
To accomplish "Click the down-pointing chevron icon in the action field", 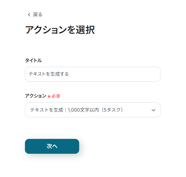I will pos(153,110).
